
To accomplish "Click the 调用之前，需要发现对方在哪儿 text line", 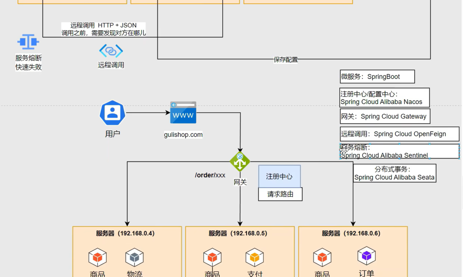I will (103, 33).
